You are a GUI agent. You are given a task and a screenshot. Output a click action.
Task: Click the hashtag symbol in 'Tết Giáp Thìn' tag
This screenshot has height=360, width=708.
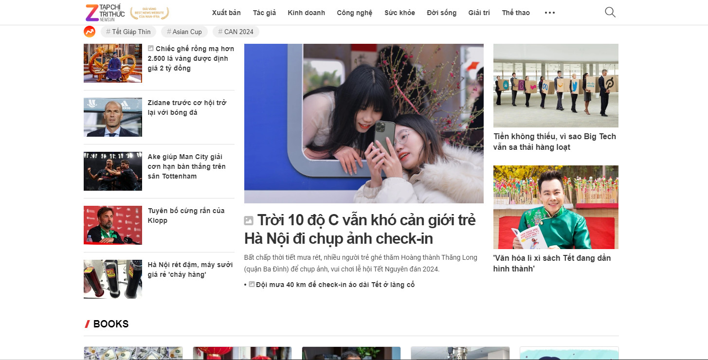point(108,31)
